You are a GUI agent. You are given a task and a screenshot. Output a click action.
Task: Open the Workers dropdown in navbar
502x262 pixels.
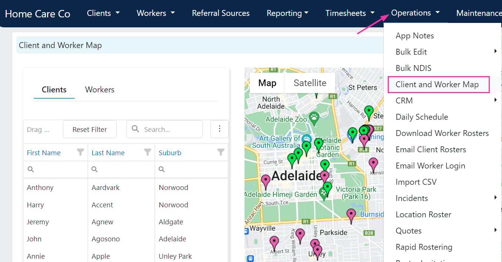coord(156,13)
